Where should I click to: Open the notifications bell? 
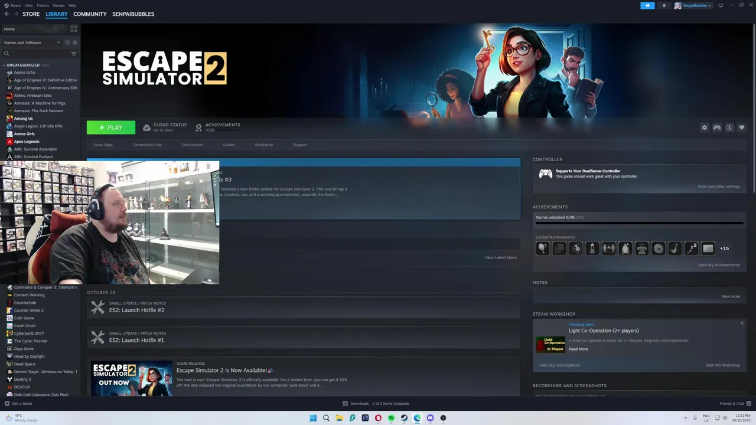(x=664, y=5)
